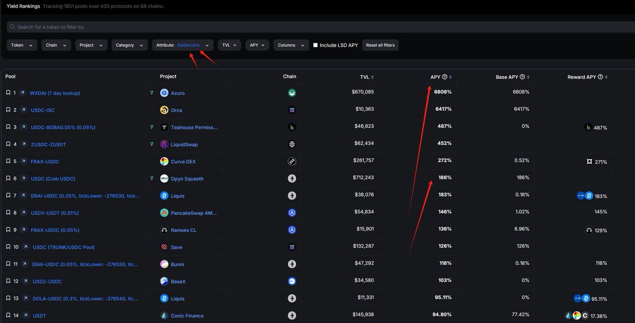Image resolution: width=635 pixels, height=323 pixels.
Task: Click the Bunni project logo
Action: (164, 264)
